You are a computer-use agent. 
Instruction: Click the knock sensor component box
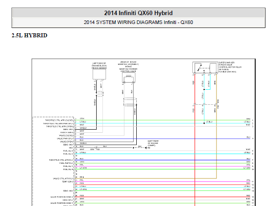coord(99,74)
